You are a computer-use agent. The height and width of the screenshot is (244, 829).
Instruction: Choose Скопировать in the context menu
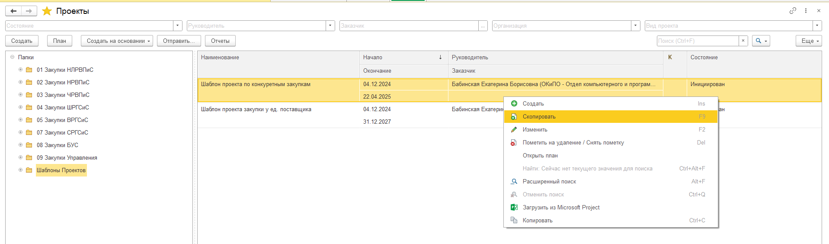(611, 116)
